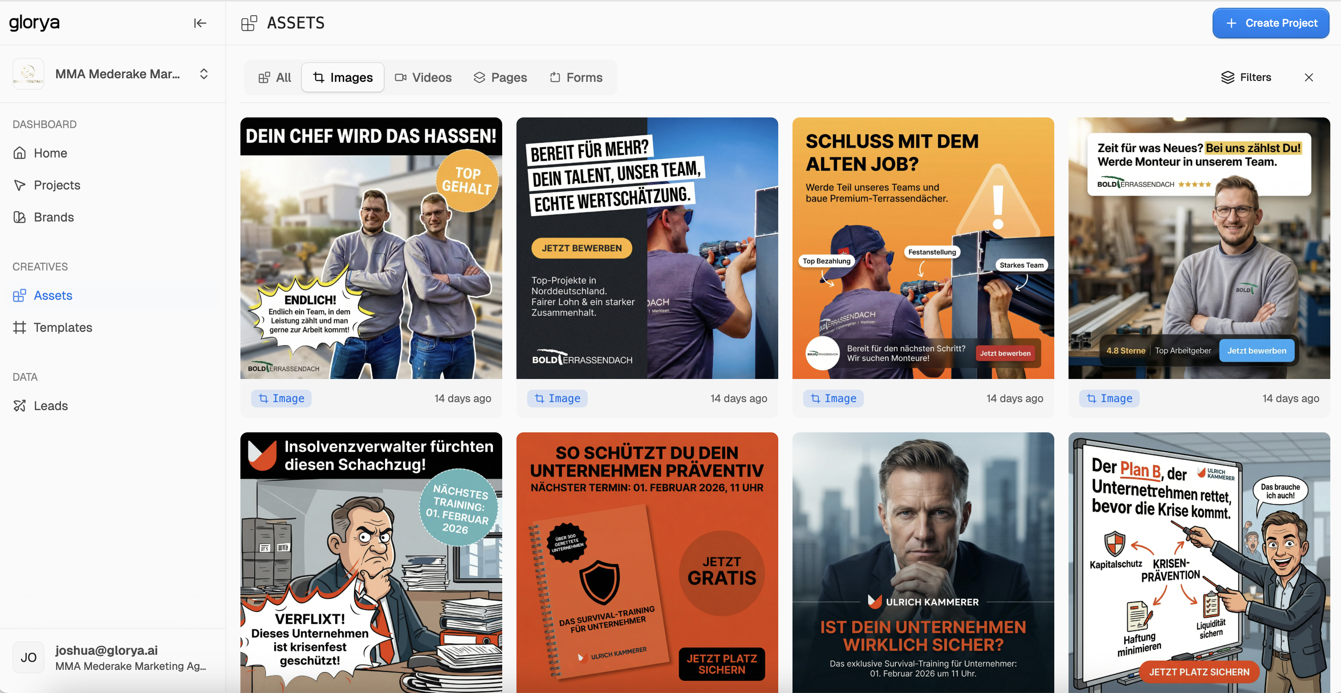The image size is (1341, 693).
Task: Collapse the sidebar with the arrow icon
Action: (x=200, y=23)
